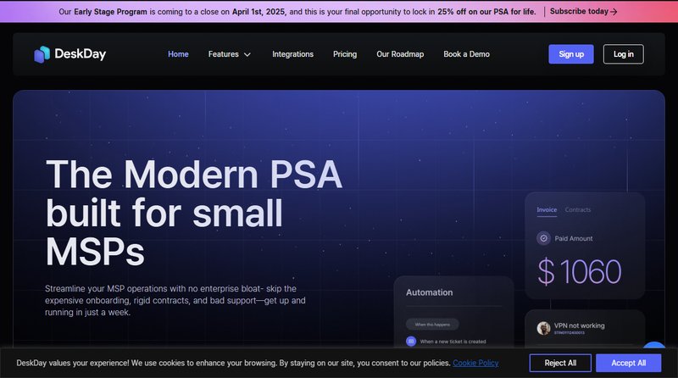The width and height of the screenshot is (678, 378).
Task: Open Our Roadmap from navigation
Action: pos(400,54)
